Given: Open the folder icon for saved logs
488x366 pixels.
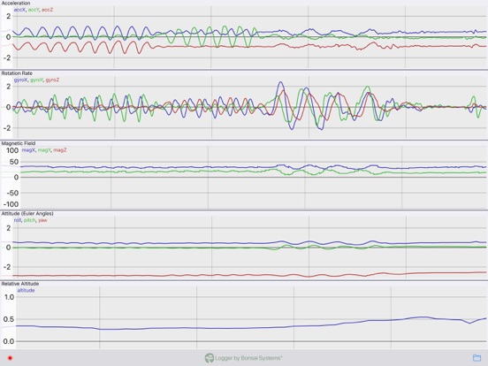Looking at the screenshot, I should coord(477,358).
